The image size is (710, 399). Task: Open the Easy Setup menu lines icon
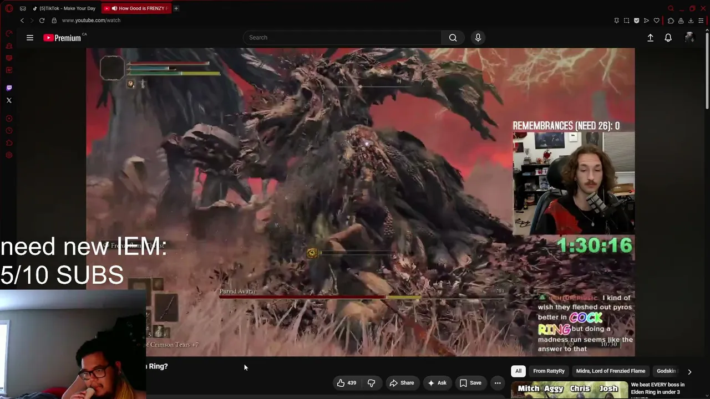coord(701,21)
